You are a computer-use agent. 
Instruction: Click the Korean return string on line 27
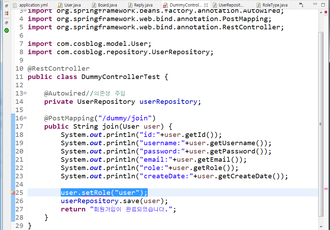[x=131, y=209]
